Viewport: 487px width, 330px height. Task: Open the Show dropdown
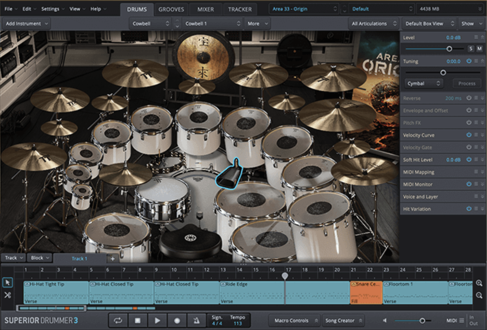pyautogui.click(x=471, y=23)
